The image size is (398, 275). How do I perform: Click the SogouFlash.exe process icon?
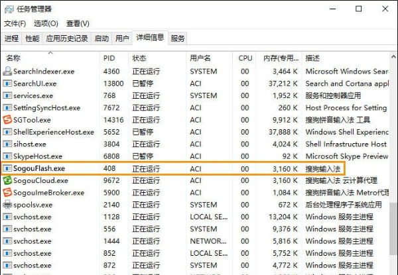(7, 168)
